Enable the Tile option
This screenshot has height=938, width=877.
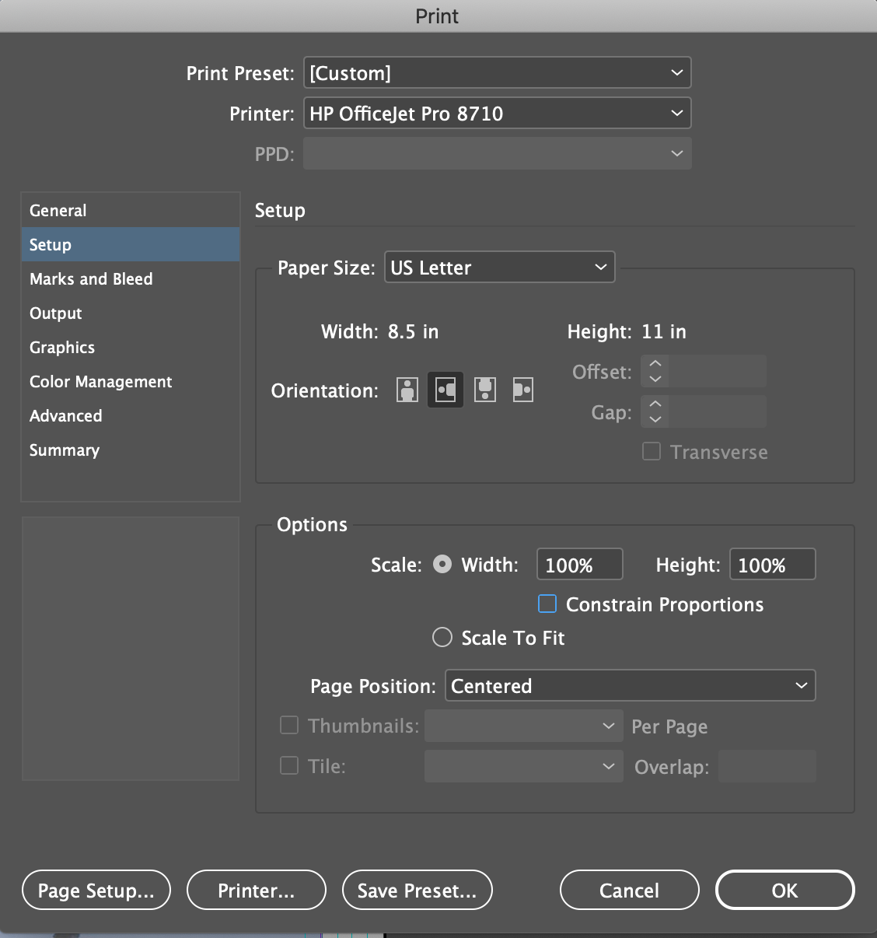tap(288, 765)
